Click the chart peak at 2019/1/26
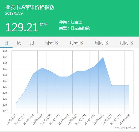The image size is (139, 132). coord(103,57)
